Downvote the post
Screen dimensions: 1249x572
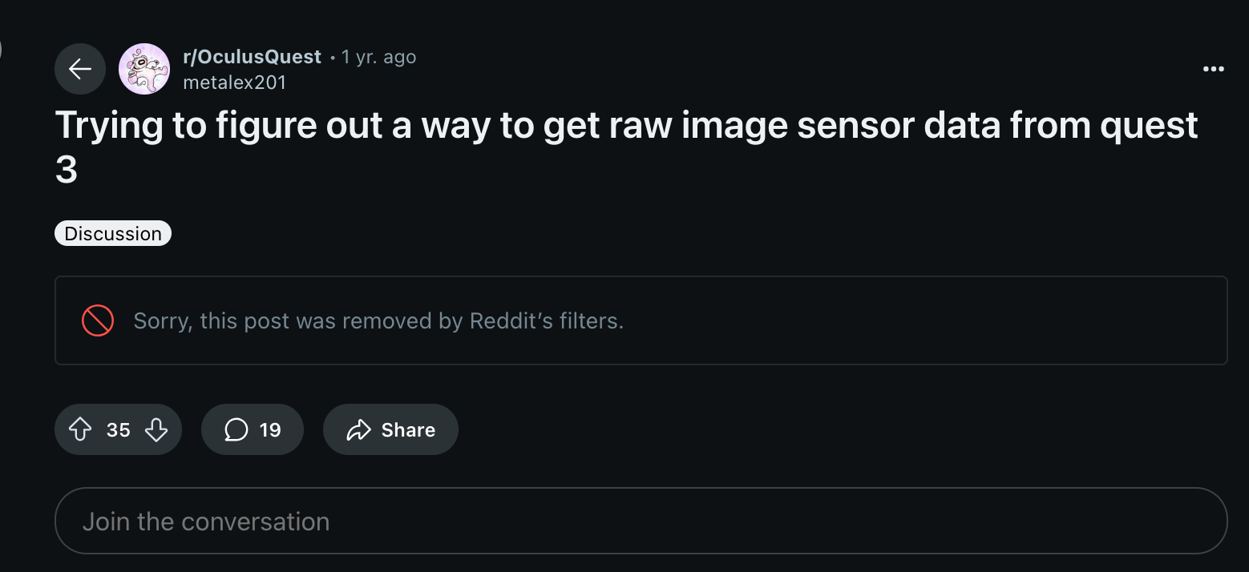tap(156, 430)
